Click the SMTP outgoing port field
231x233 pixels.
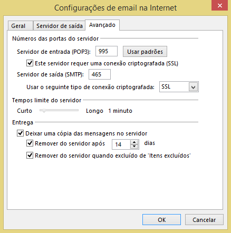click(100, 74)
